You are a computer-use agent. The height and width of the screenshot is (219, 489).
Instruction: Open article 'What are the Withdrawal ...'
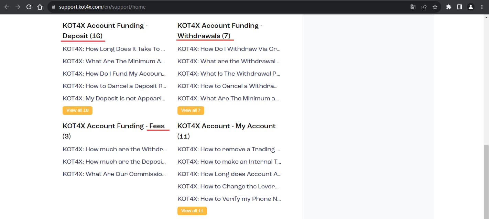[x=229, y=61]
